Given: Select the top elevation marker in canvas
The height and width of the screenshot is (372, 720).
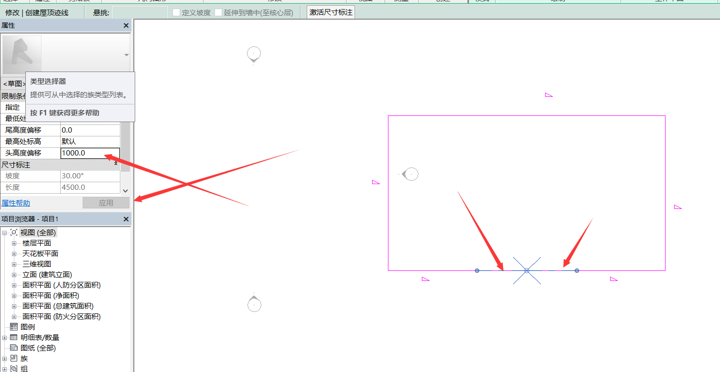Looking at the screenshot, I should [254, 54].
